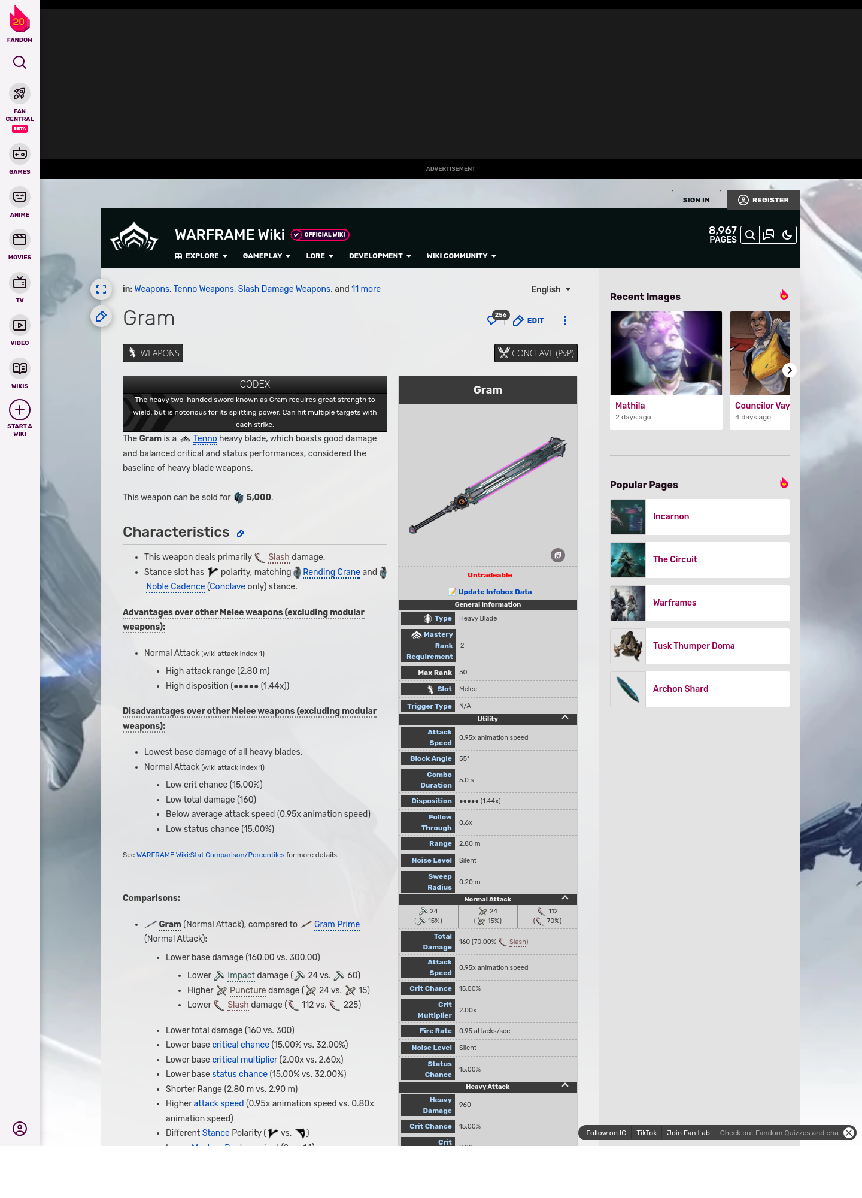The width and height of the screenshot is (862, 1198).
Task: Open the Slash Damage Weapons category link
Action: pos(284,289)
